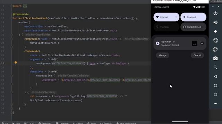Image resolution: width=222 pixels, height=124 pixels.
Task: Tap the emulator Home circle button
Action: (215, 85)
